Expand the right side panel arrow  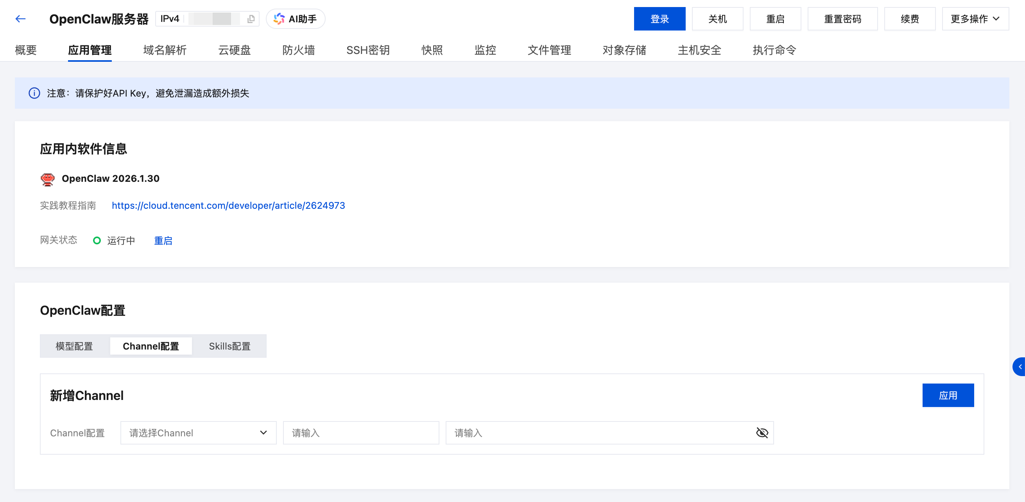[x=1020, y=367]
